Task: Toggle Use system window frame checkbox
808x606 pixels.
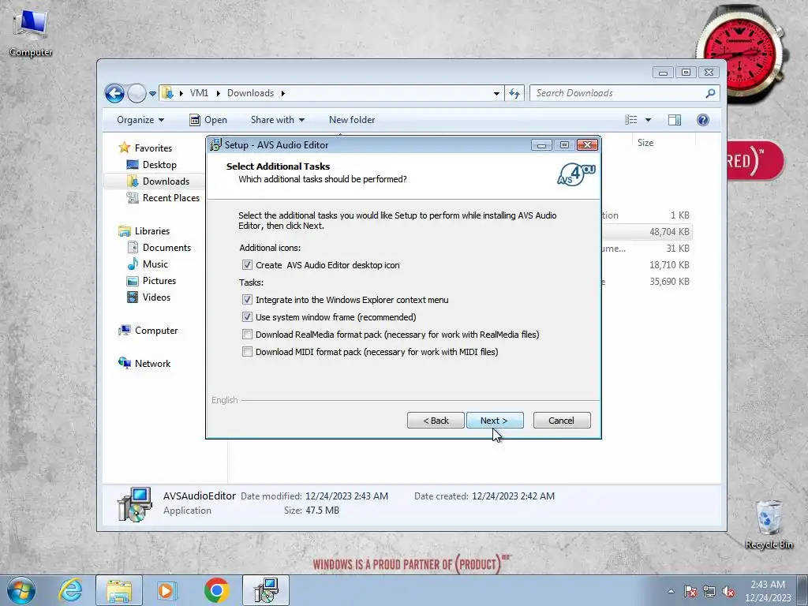Action: pos(247,317)
